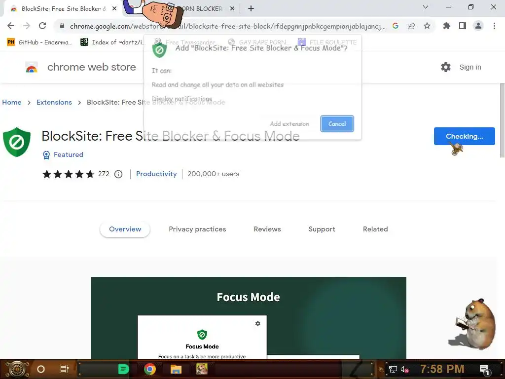Click the five-star rating

69,174
